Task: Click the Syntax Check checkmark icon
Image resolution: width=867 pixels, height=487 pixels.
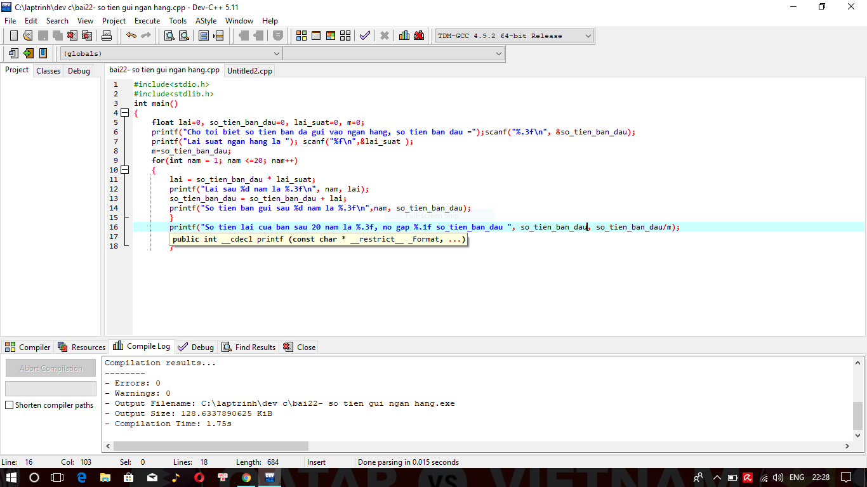Action: [364, 36]
